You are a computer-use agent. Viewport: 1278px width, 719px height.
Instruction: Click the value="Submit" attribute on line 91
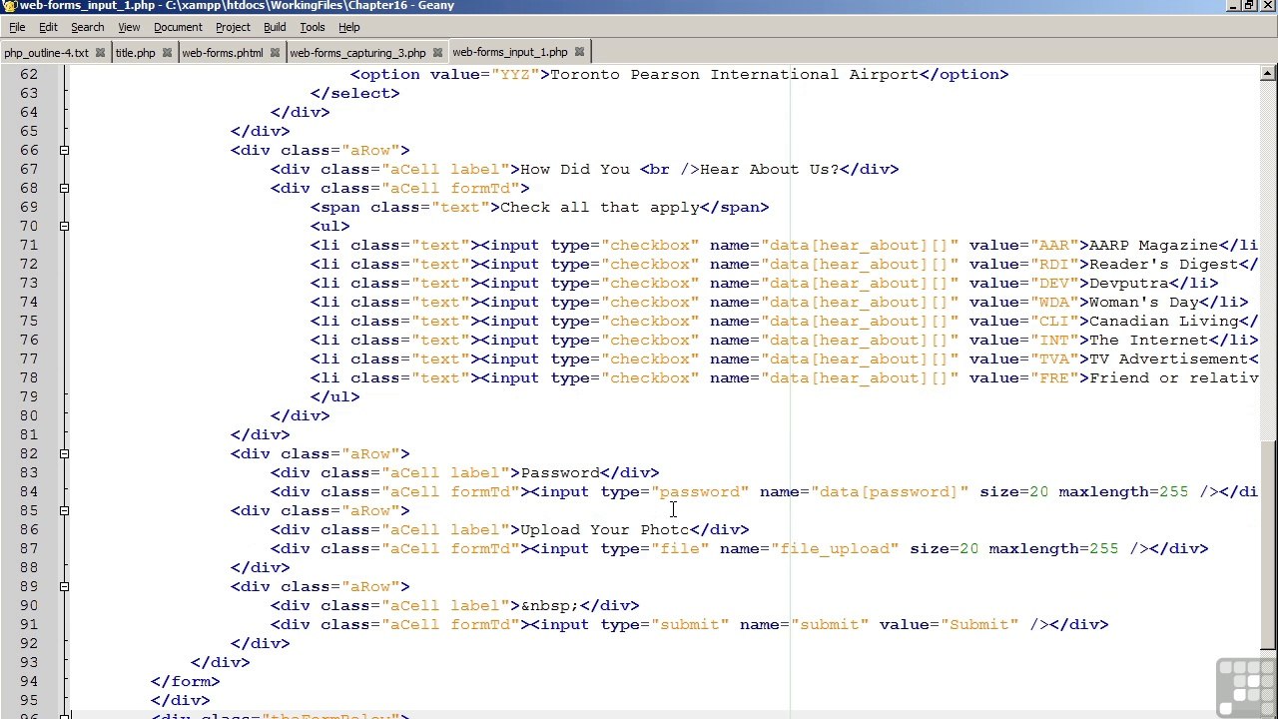coord(949,625)
